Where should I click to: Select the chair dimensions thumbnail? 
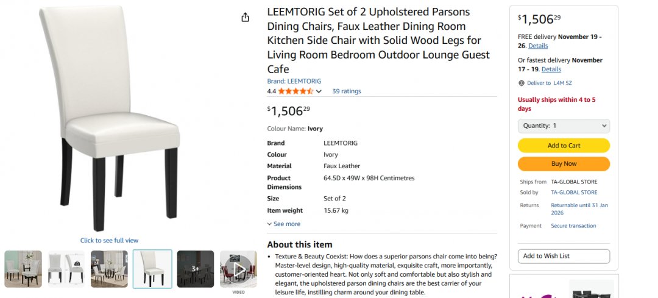click(66, 269)
